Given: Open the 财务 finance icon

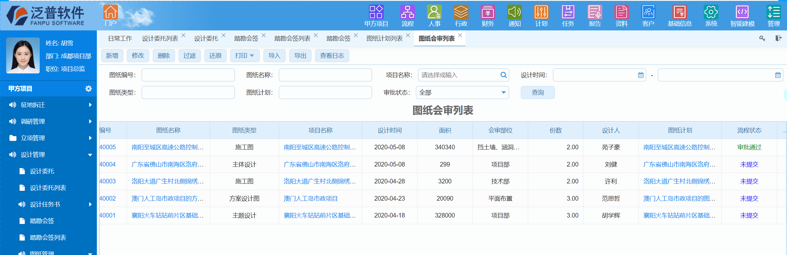Looking at the screenshot, I should [x=488, y=13].
